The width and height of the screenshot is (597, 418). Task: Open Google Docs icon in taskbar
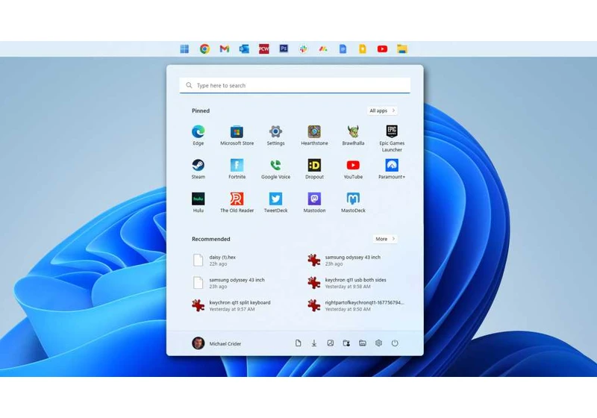click(343, 49)
